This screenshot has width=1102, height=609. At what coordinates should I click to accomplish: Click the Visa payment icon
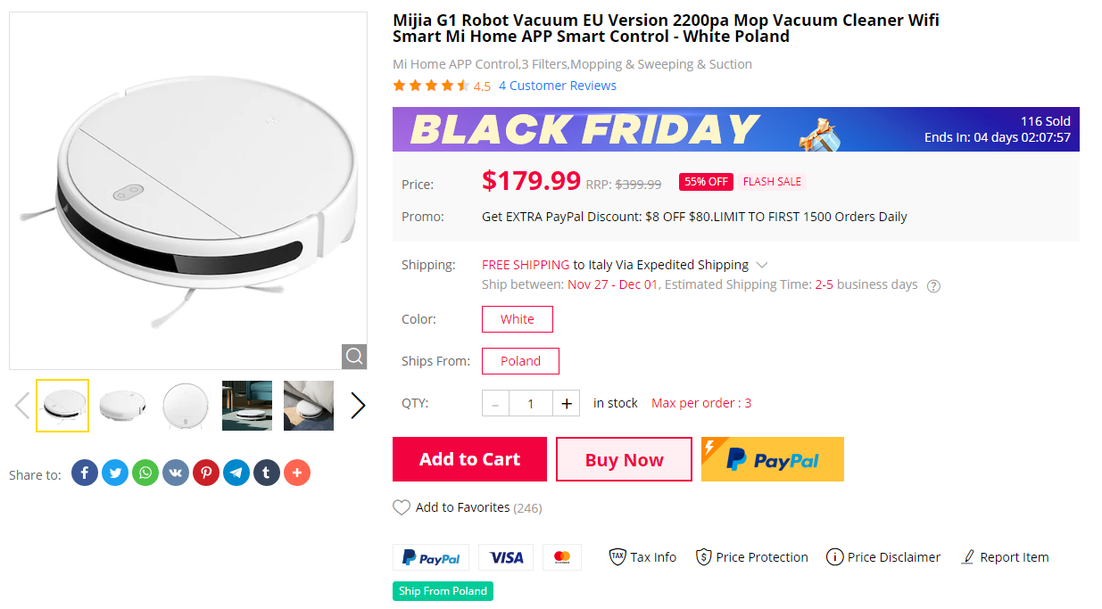tap(506, 556)
